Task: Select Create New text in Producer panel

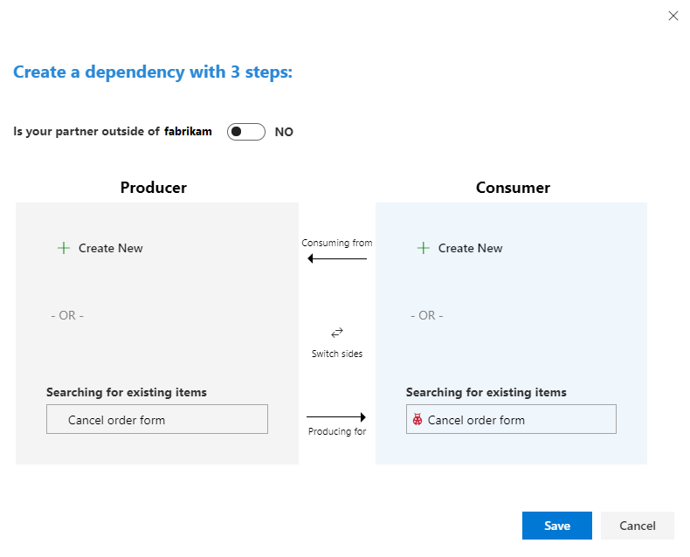Action: (111, 248)
